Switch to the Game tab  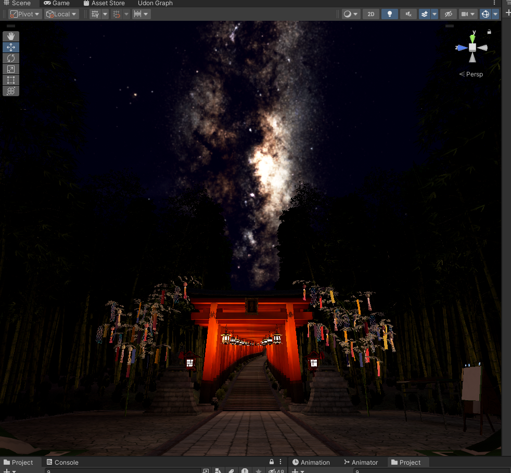click(x=57, y=3)
